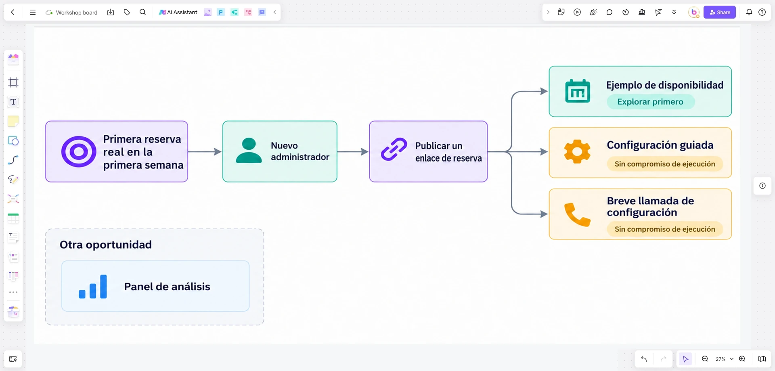Click the tag label icon
The image size is (775, 371).
click(x=127, y=12)
